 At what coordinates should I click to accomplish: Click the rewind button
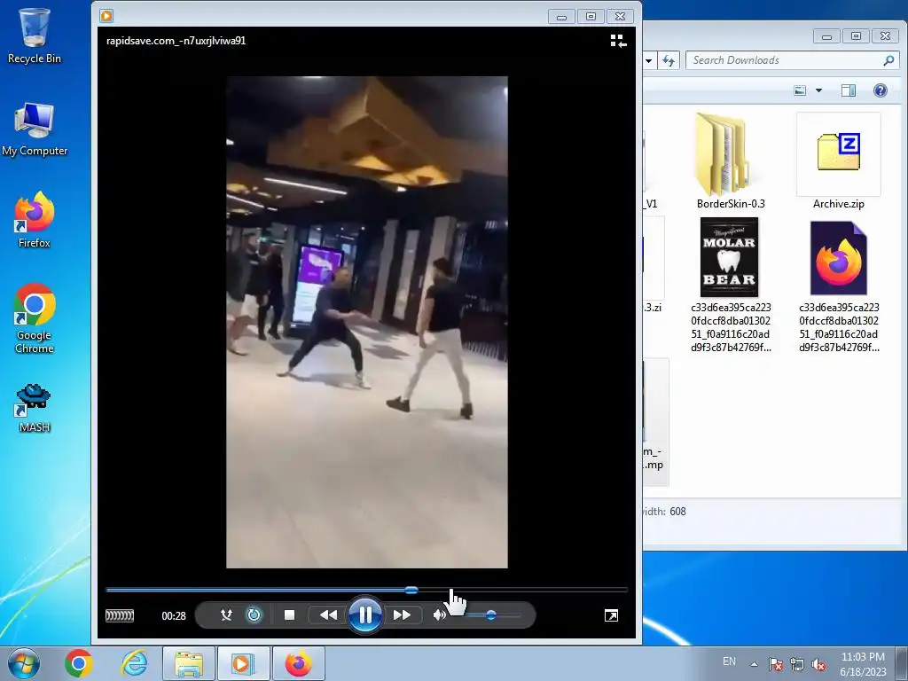click(328, 615)
